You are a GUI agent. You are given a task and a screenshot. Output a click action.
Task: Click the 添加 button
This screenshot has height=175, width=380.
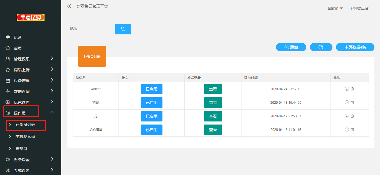[291, 47]
